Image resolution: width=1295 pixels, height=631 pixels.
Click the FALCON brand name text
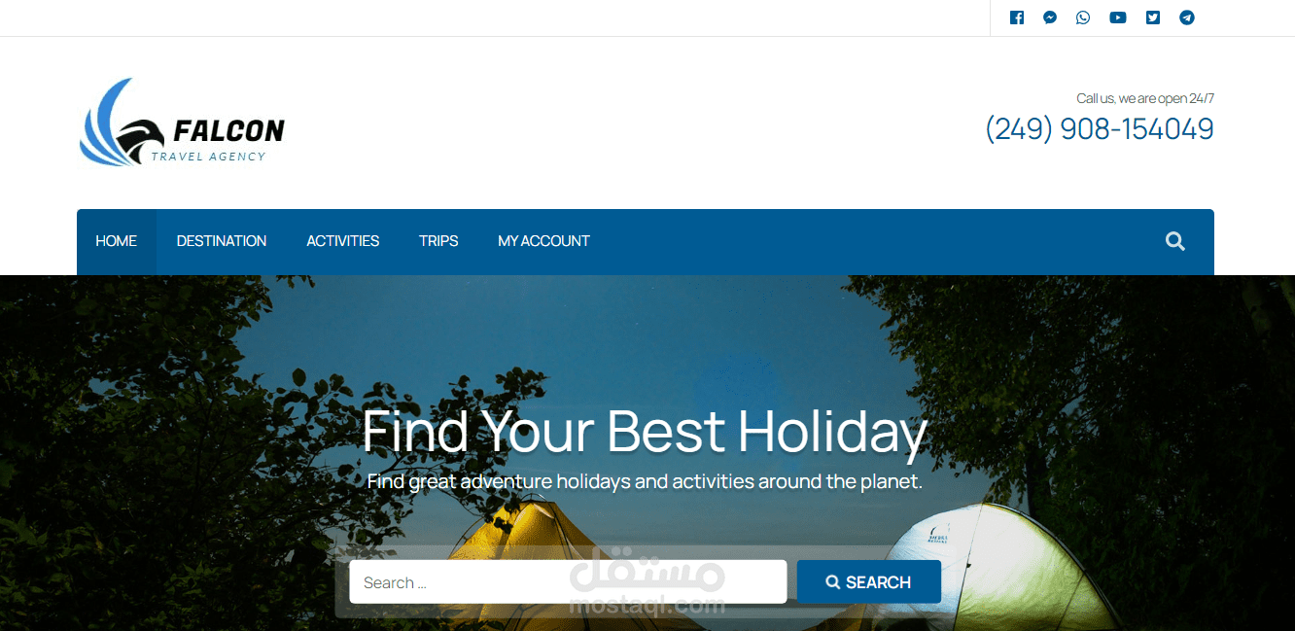(x=228, y=130)
